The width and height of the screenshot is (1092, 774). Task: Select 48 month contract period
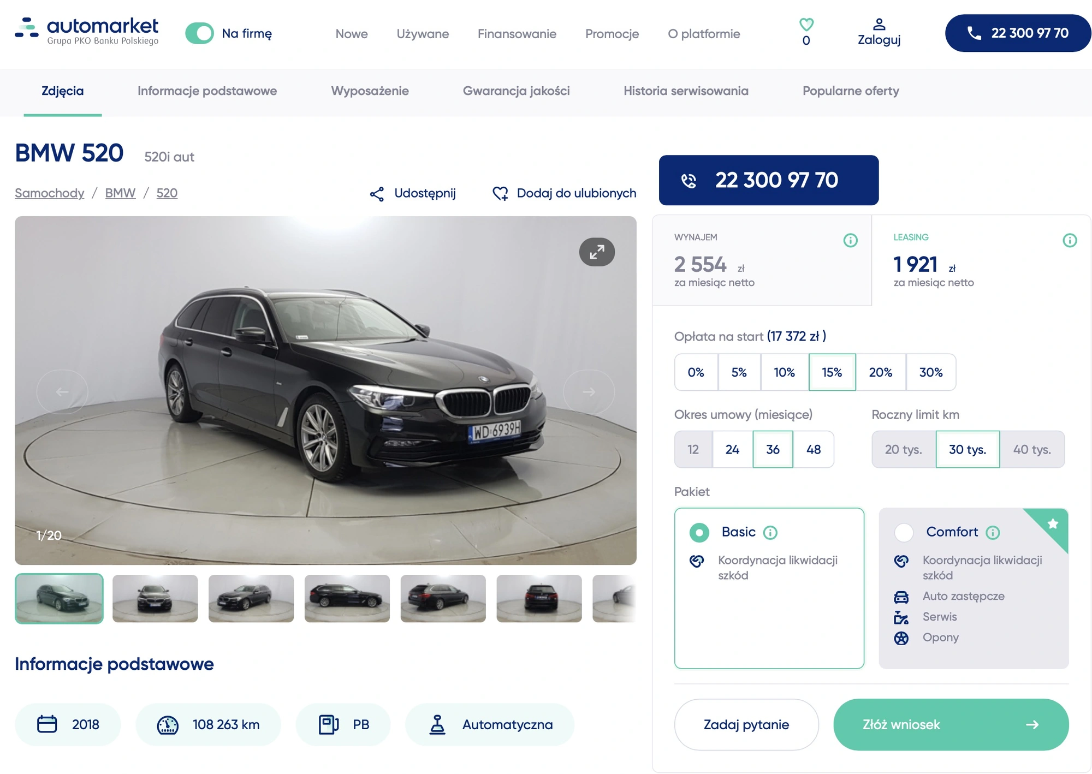(x=814, y=449)
